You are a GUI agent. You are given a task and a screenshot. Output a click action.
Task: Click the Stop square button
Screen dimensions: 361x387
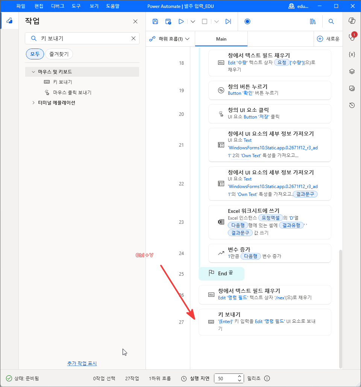pyautogui.click(x=205, y=21)
